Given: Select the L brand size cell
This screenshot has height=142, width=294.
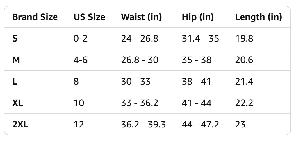Looking at the screenshot, I should click(15, 82).
